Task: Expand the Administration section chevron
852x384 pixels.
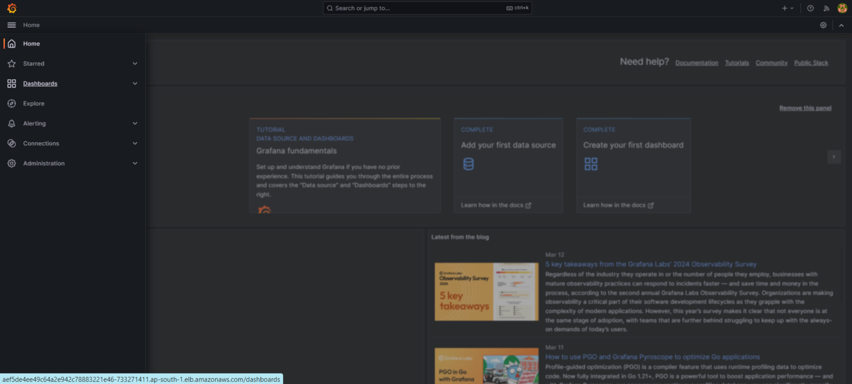Action: [x=135, y=163]
